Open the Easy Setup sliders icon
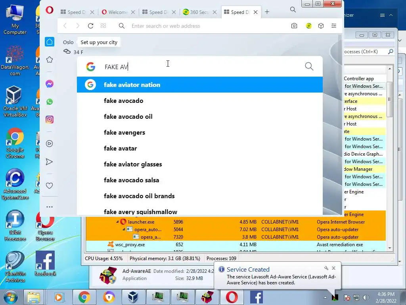Viewport: 406px width, 305px height. click(x=334, y=26)
